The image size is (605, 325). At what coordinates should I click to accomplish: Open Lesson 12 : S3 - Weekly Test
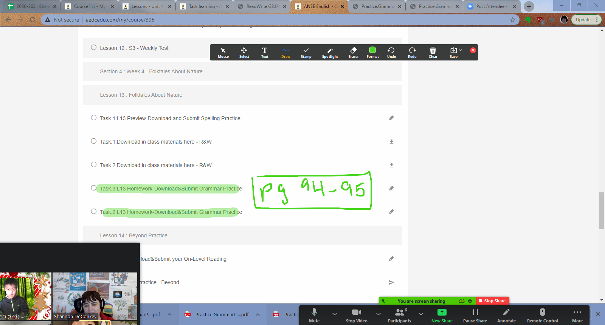point(134,48)
